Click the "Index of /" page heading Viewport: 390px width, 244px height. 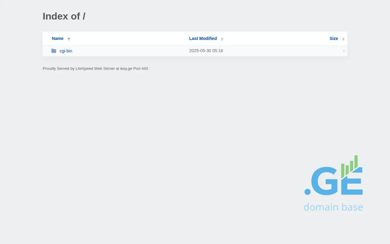[64, 16]
